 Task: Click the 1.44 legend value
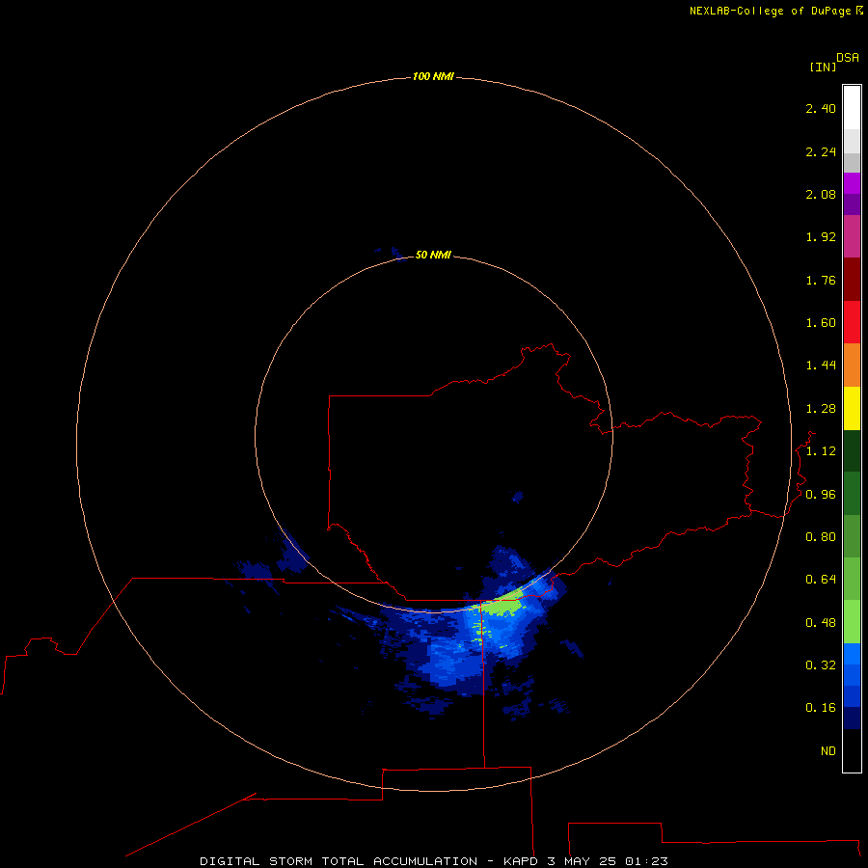(821, 366)
